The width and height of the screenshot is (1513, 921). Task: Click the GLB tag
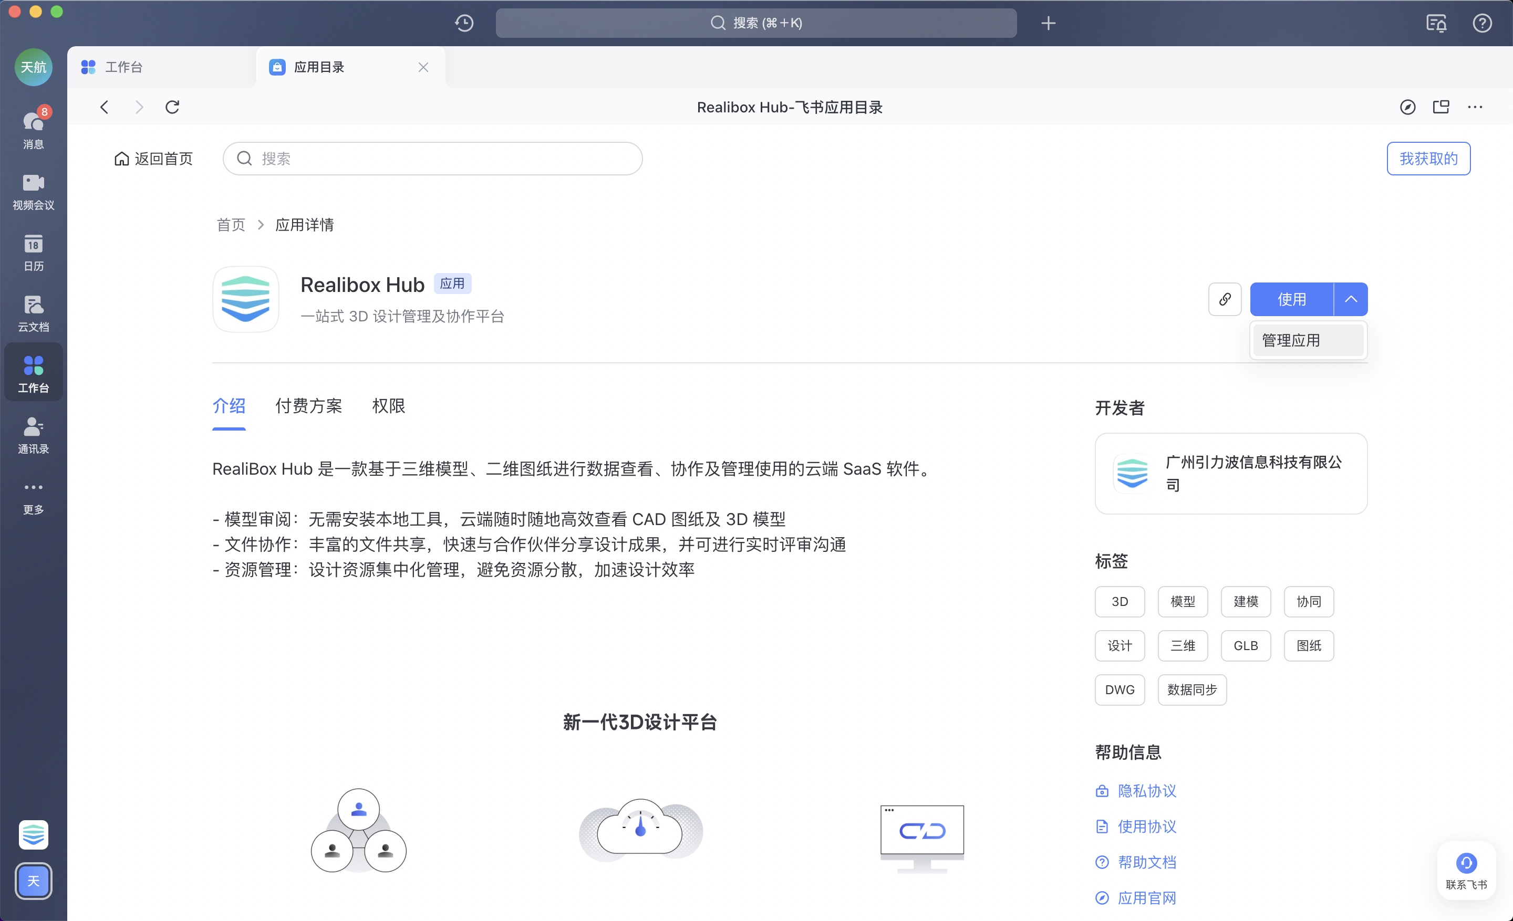[x=1245, y=645]
